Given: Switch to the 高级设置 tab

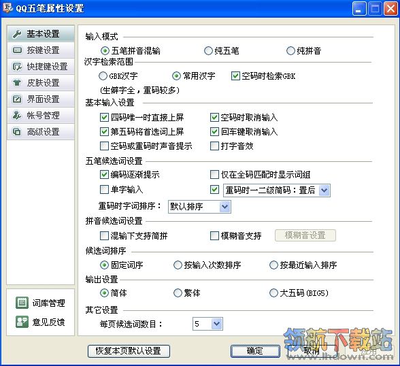Looking at the screenshot, I should (41, 131).
